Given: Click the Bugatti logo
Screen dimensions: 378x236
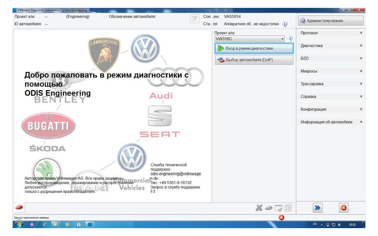Looking at the screenshot, I should coord(48,125).
